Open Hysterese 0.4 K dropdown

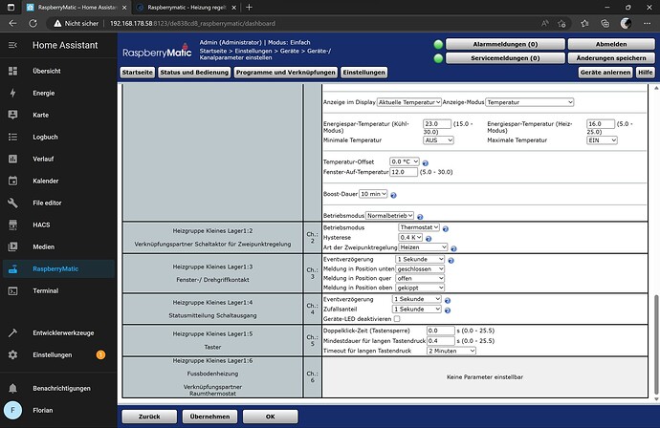(x=410, y=237)
